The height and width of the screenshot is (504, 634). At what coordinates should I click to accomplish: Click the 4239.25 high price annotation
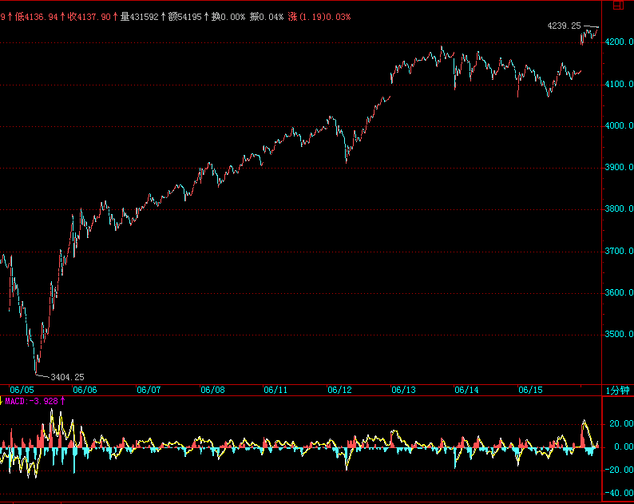point(563,26)
